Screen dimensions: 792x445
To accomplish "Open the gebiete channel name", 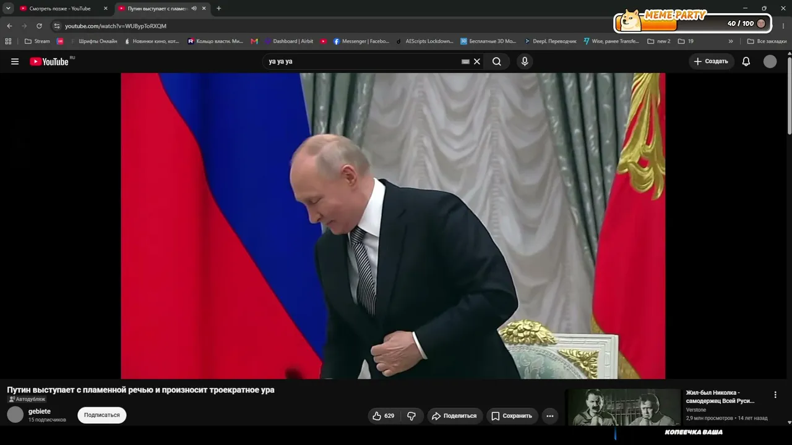I will (x=40, y=412).
